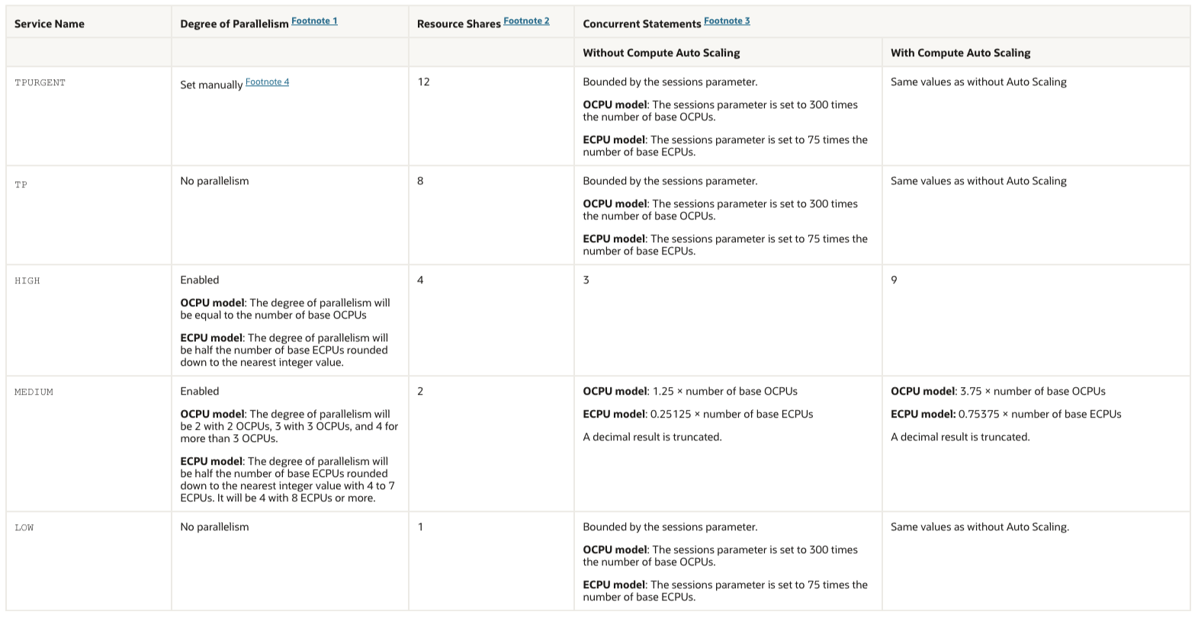Click the Resource Shares column header text
Image resolution: width=1198 pixels, height=618 pixels.
tap(458, 24)
